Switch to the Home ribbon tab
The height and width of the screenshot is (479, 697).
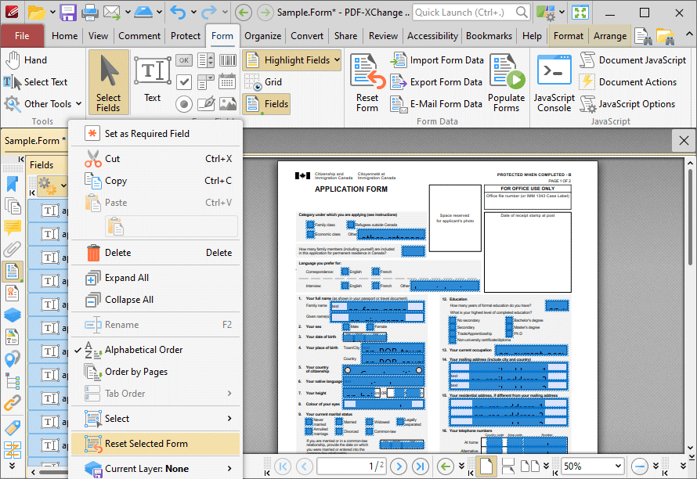click(64, 36)
